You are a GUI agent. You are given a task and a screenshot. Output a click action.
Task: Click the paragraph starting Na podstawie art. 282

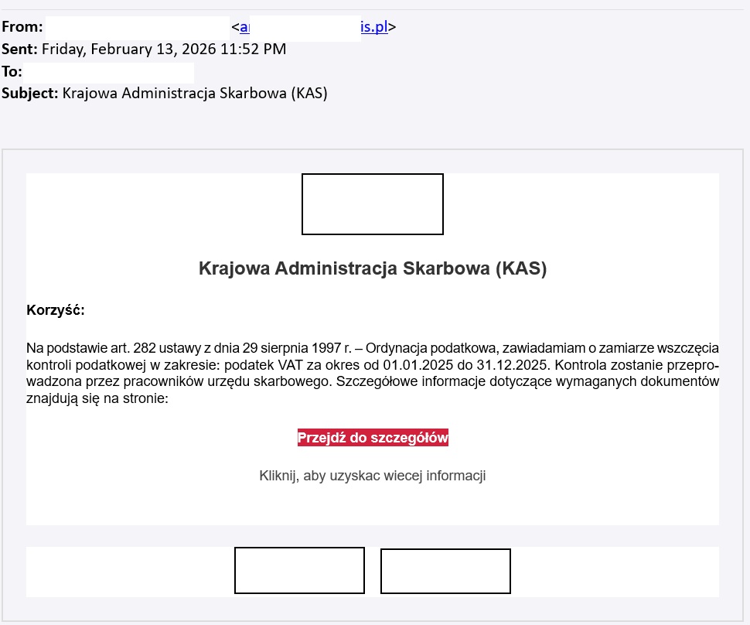[372, 373]
